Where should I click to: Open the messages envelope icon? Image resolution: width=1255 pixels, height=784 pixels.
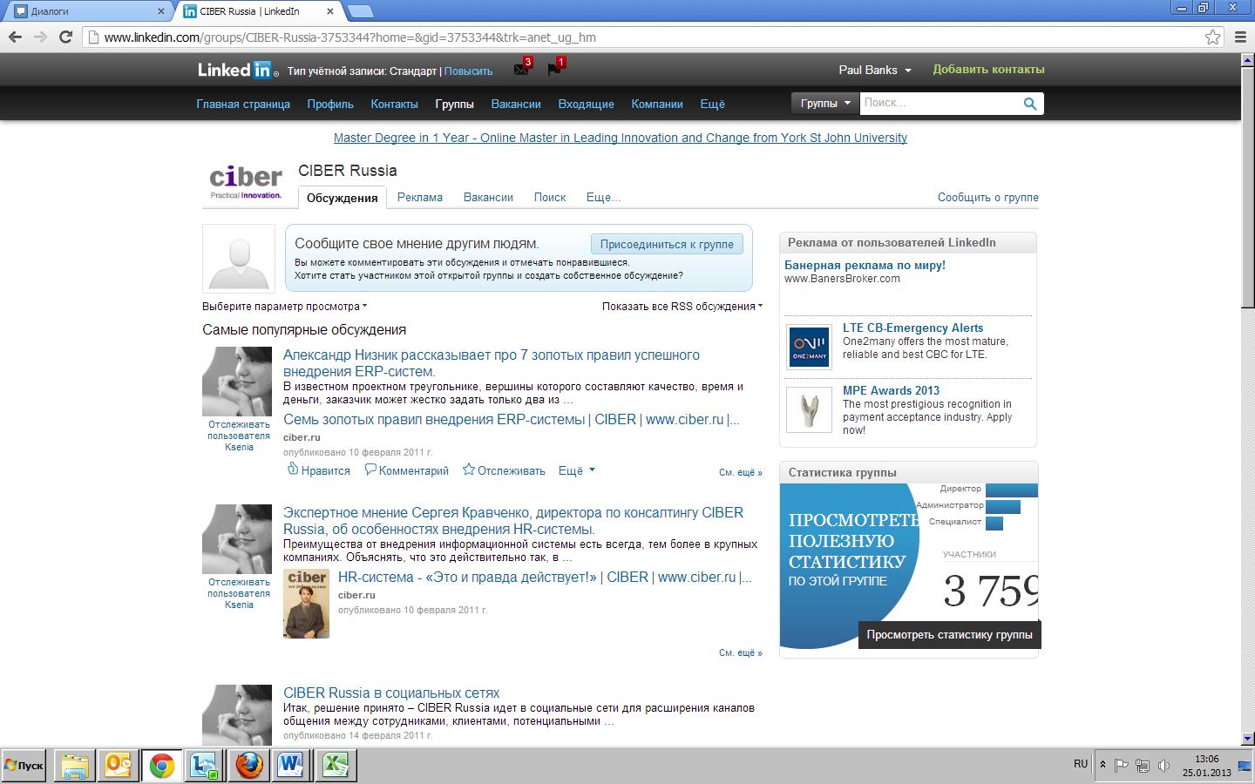[521, 70]
